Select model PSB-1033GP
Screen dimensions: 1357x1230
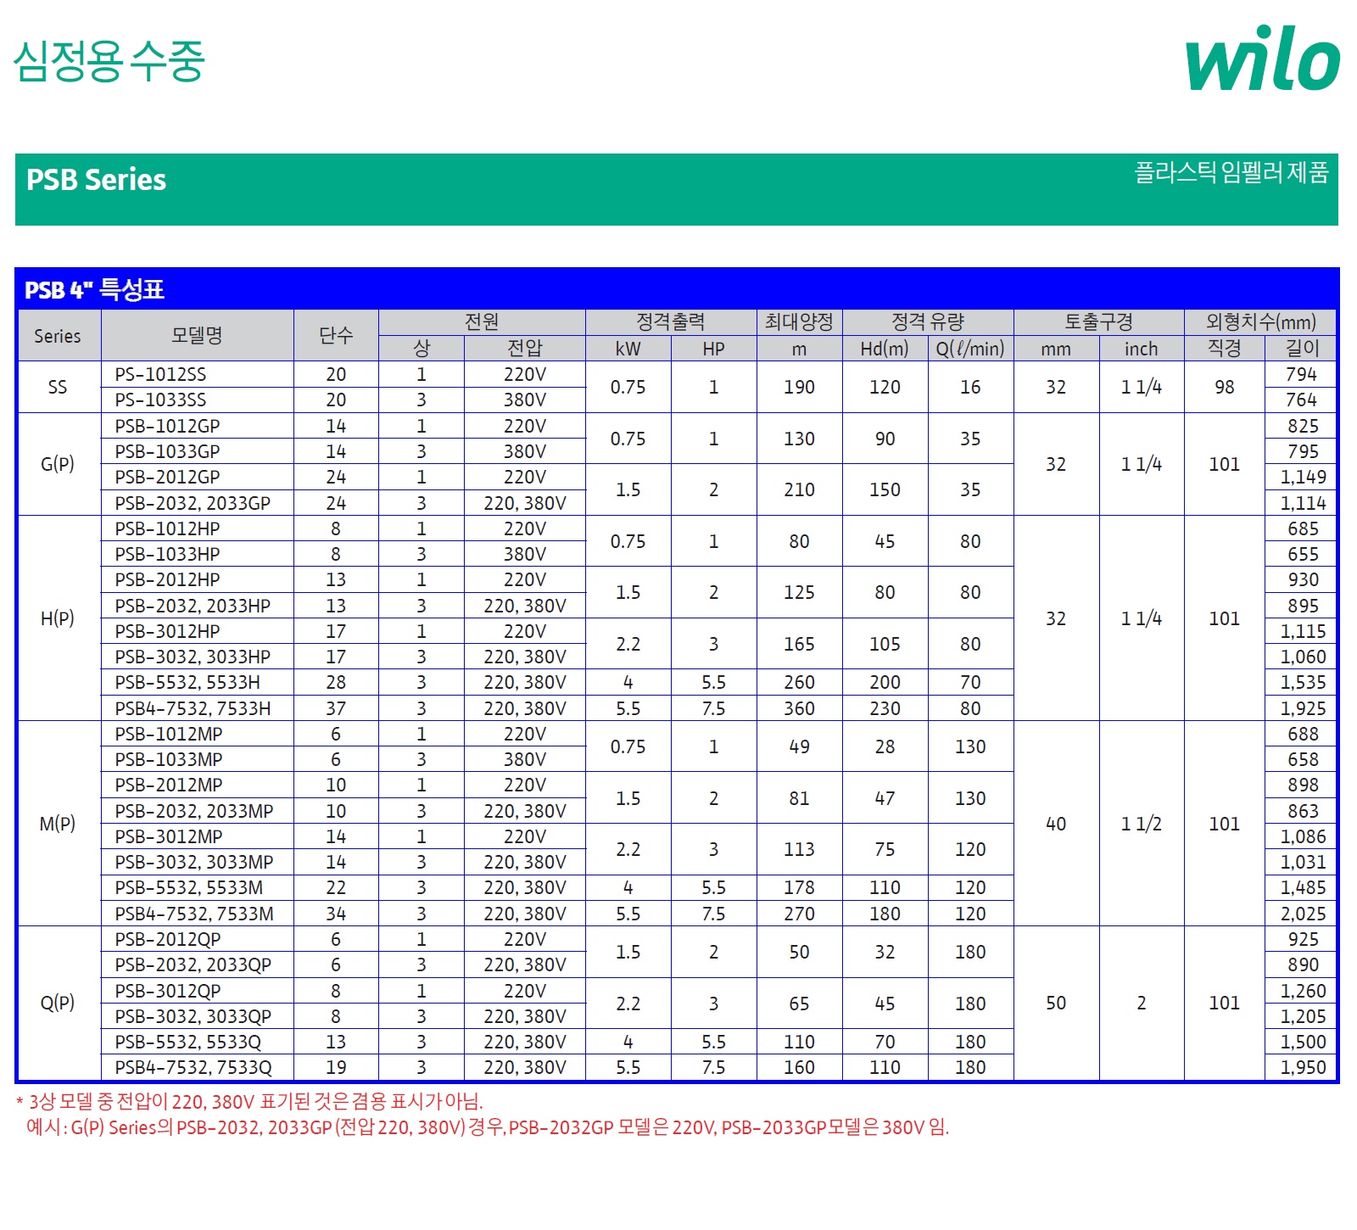point(167,451)
